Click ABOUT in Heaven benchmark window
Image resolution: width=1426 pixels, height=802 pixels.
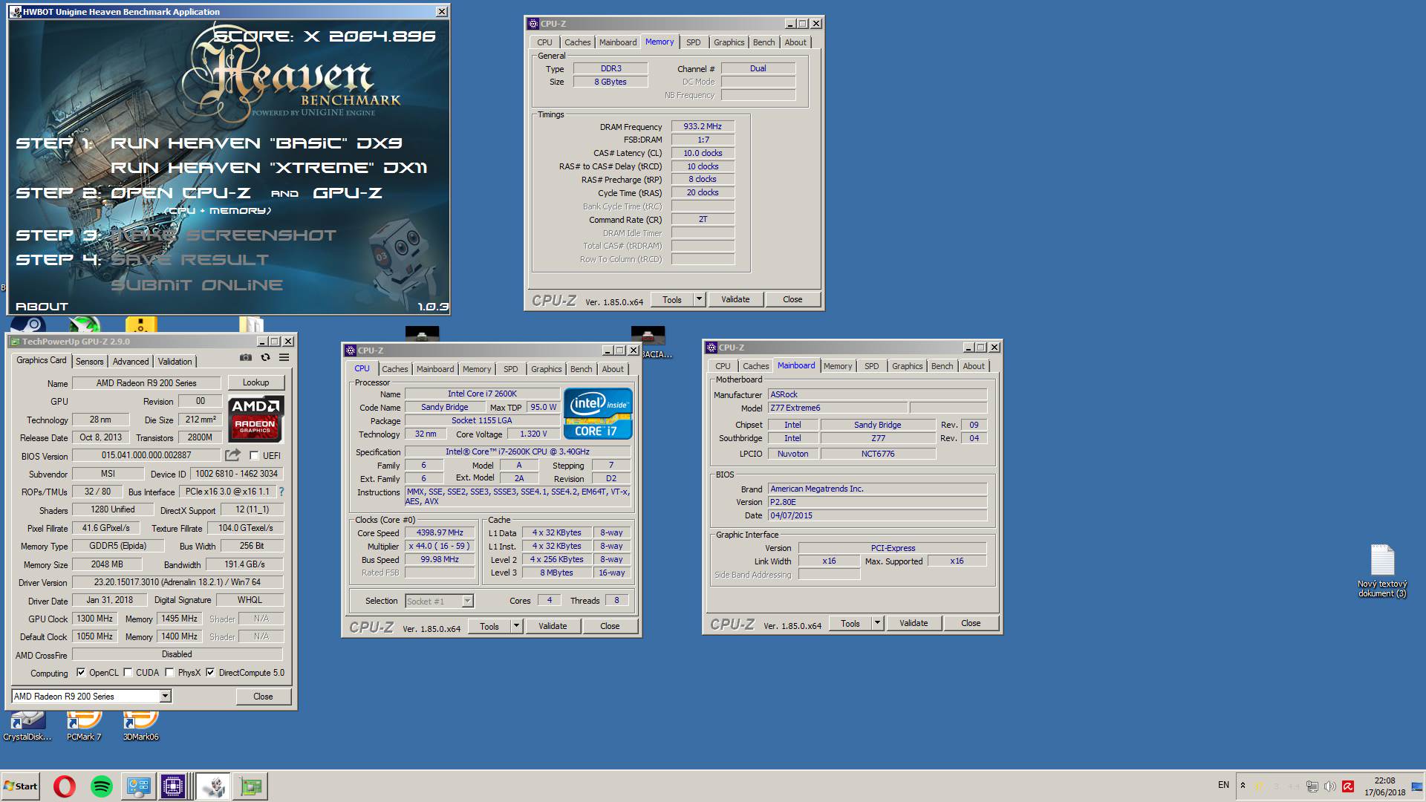[42, 306]
